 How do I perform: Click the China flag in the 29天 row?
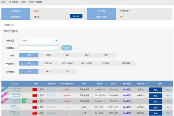[x=35, y=113]
